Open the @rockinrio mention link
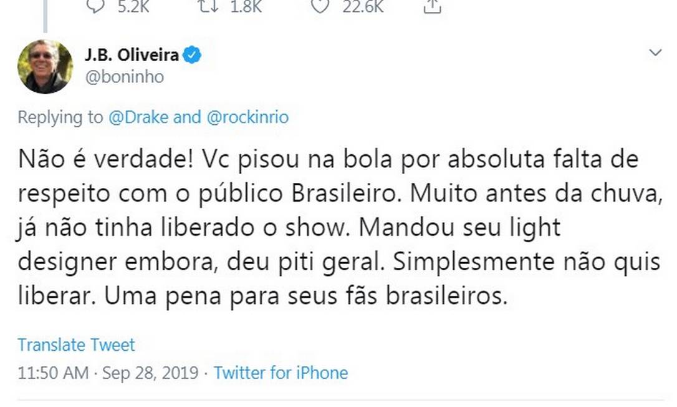Viewport: 677px width, 407px height. (247, 117)
